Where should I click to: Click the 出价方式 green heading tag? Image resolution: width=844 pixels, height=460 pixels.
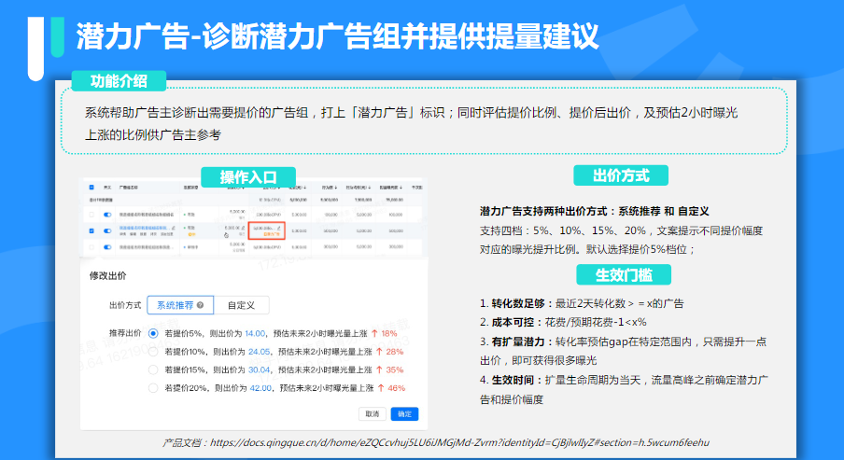click(621, 175)
